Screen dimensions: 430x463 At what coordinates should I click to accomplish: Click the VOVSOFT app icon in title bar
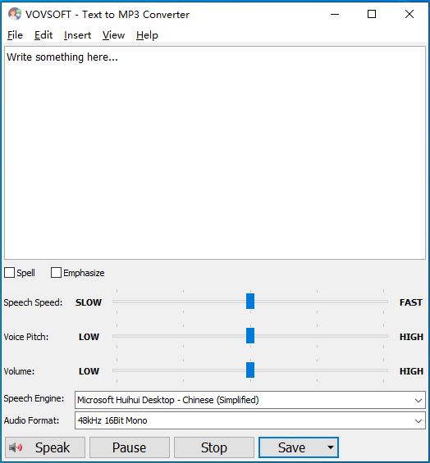pyautogui.click(x=15, y=14)
